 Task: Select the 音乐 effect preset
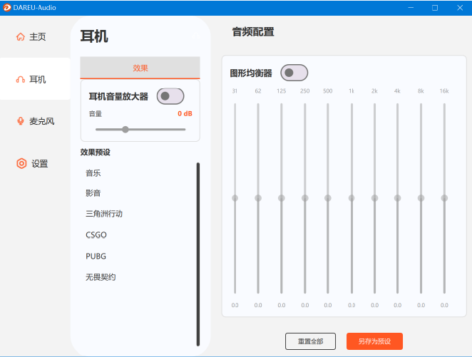[93, 172]
